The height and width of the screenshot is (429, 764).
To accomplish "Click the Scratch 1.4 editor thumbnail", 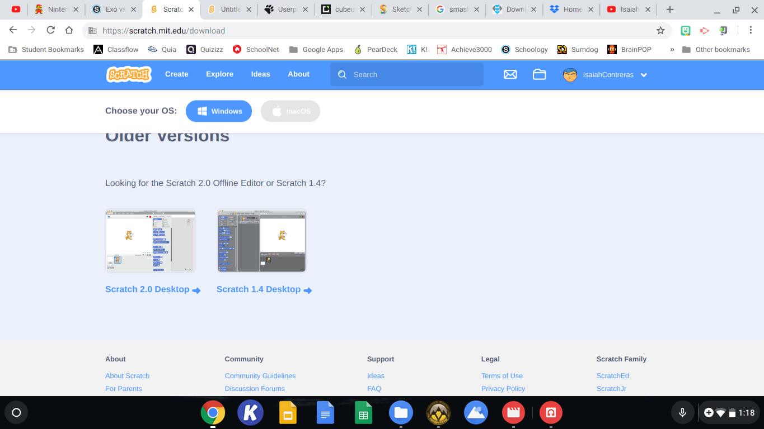I will 261,241.
